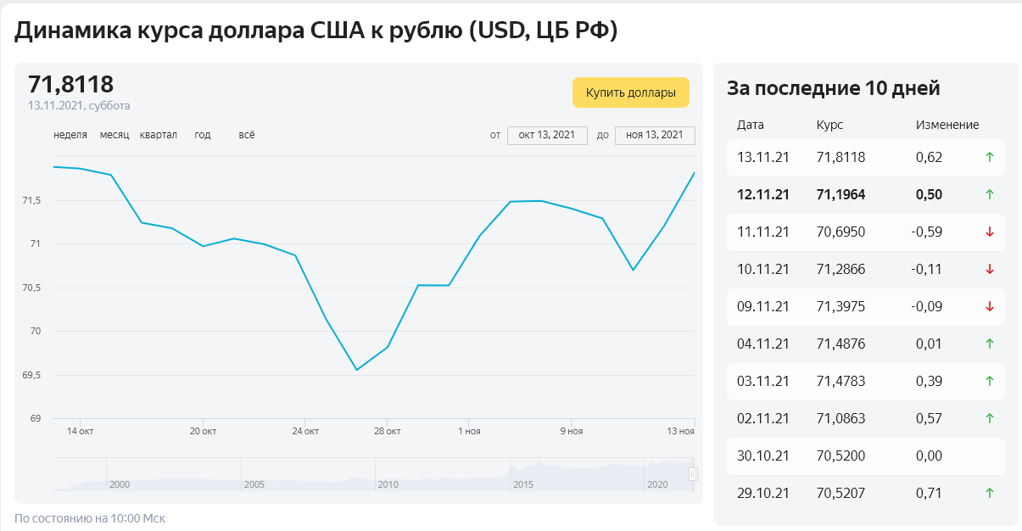Select the "неделя" period tab
Screen dimensions: 1022x531
(70, 135)
